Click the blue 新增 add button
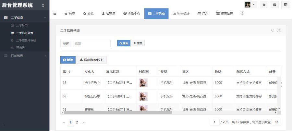This screenshot has width=292, height=131. tap(68, 60)
